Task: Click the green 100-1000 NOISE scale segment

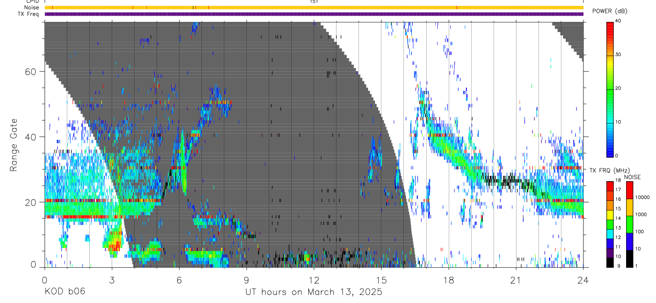Action: (629, 224)
